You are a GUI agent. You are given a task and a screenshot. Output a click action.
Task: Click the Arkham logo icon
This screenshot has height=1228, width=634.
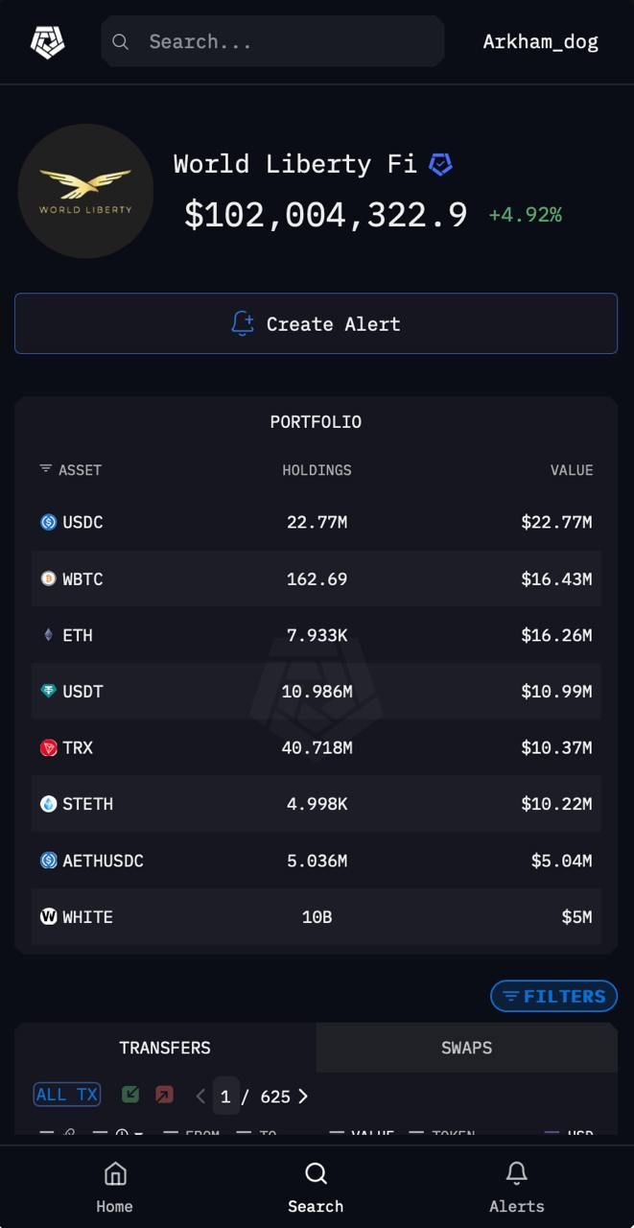point(46,42)
